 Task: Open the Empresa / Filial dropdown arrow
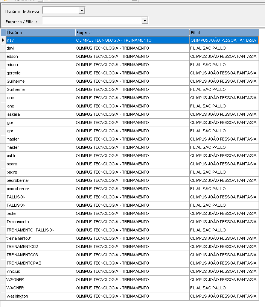[x=145, y=21]
